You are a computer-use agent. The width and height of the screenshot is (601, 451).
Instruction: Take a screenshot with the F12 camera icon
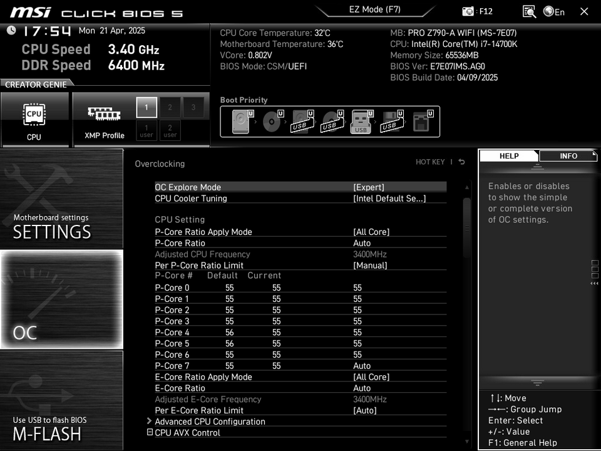pyautogui.click(x=468, y=11)
